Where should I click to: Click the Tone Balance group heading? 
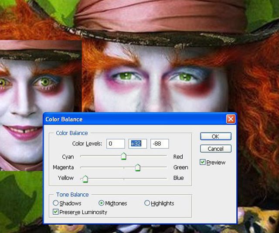[72, 194]
